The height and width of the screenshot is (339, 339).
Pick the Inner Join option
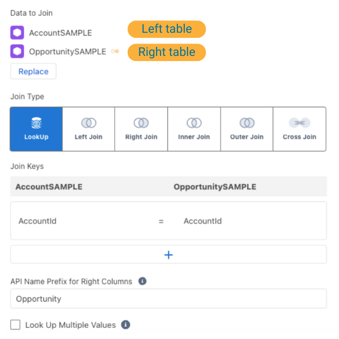tap(194, 129)
